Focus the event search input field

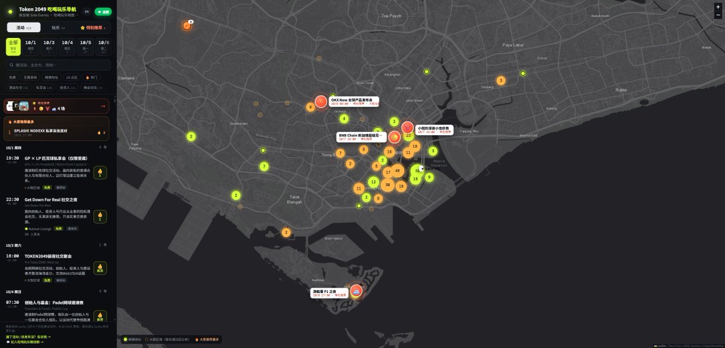[x=58, y=65]
